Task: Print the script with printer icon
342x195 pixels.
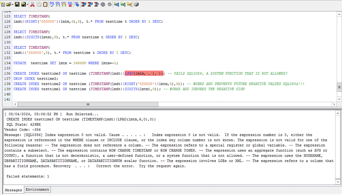Action: coord(136,4)
